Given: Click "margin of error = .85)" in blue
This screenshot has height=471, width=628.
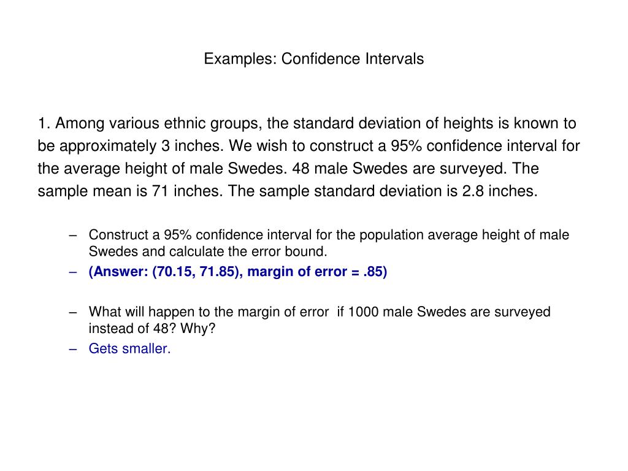Looking at the screenshot, I should coord(317,272).
